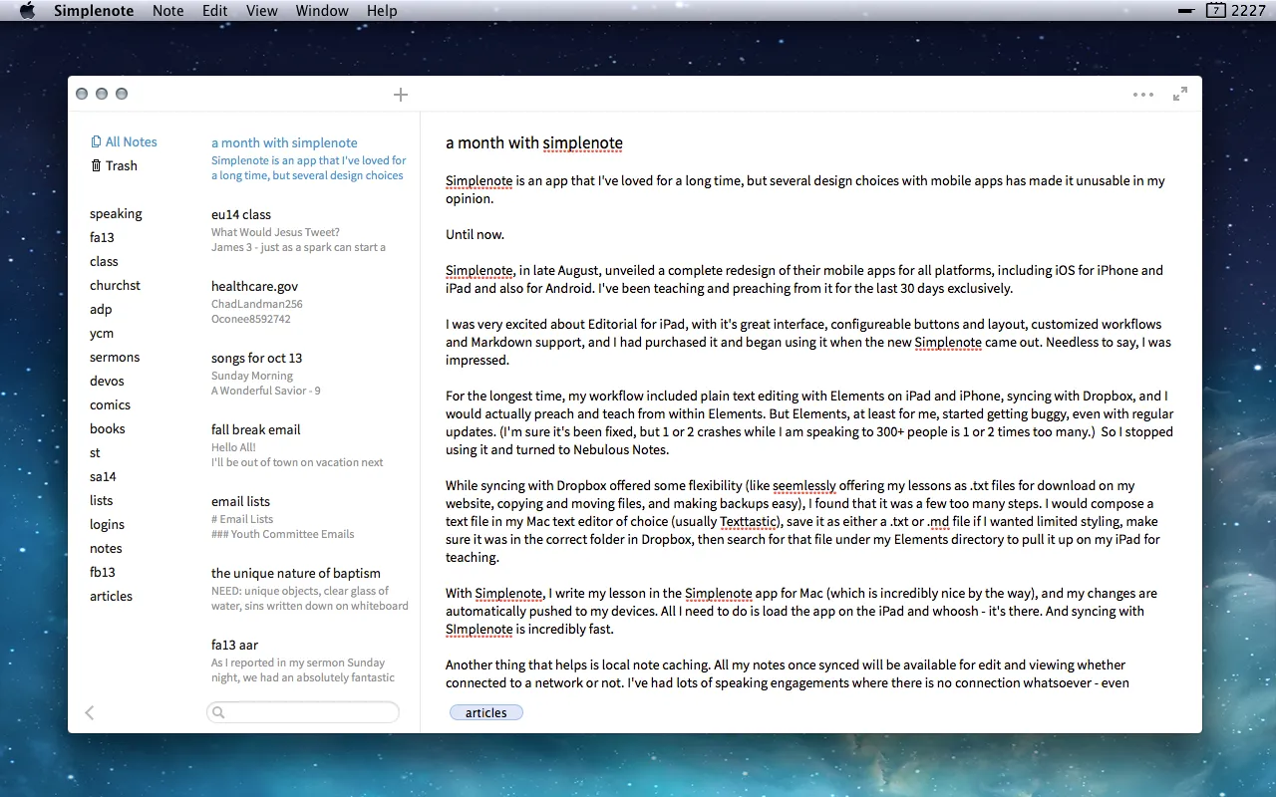
Task: Select the class tag
Action: [x=104, y=261]
